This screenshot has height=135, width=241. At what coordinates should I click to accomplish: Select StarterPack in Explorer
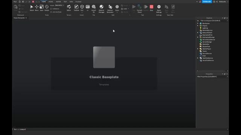(206, 46)
